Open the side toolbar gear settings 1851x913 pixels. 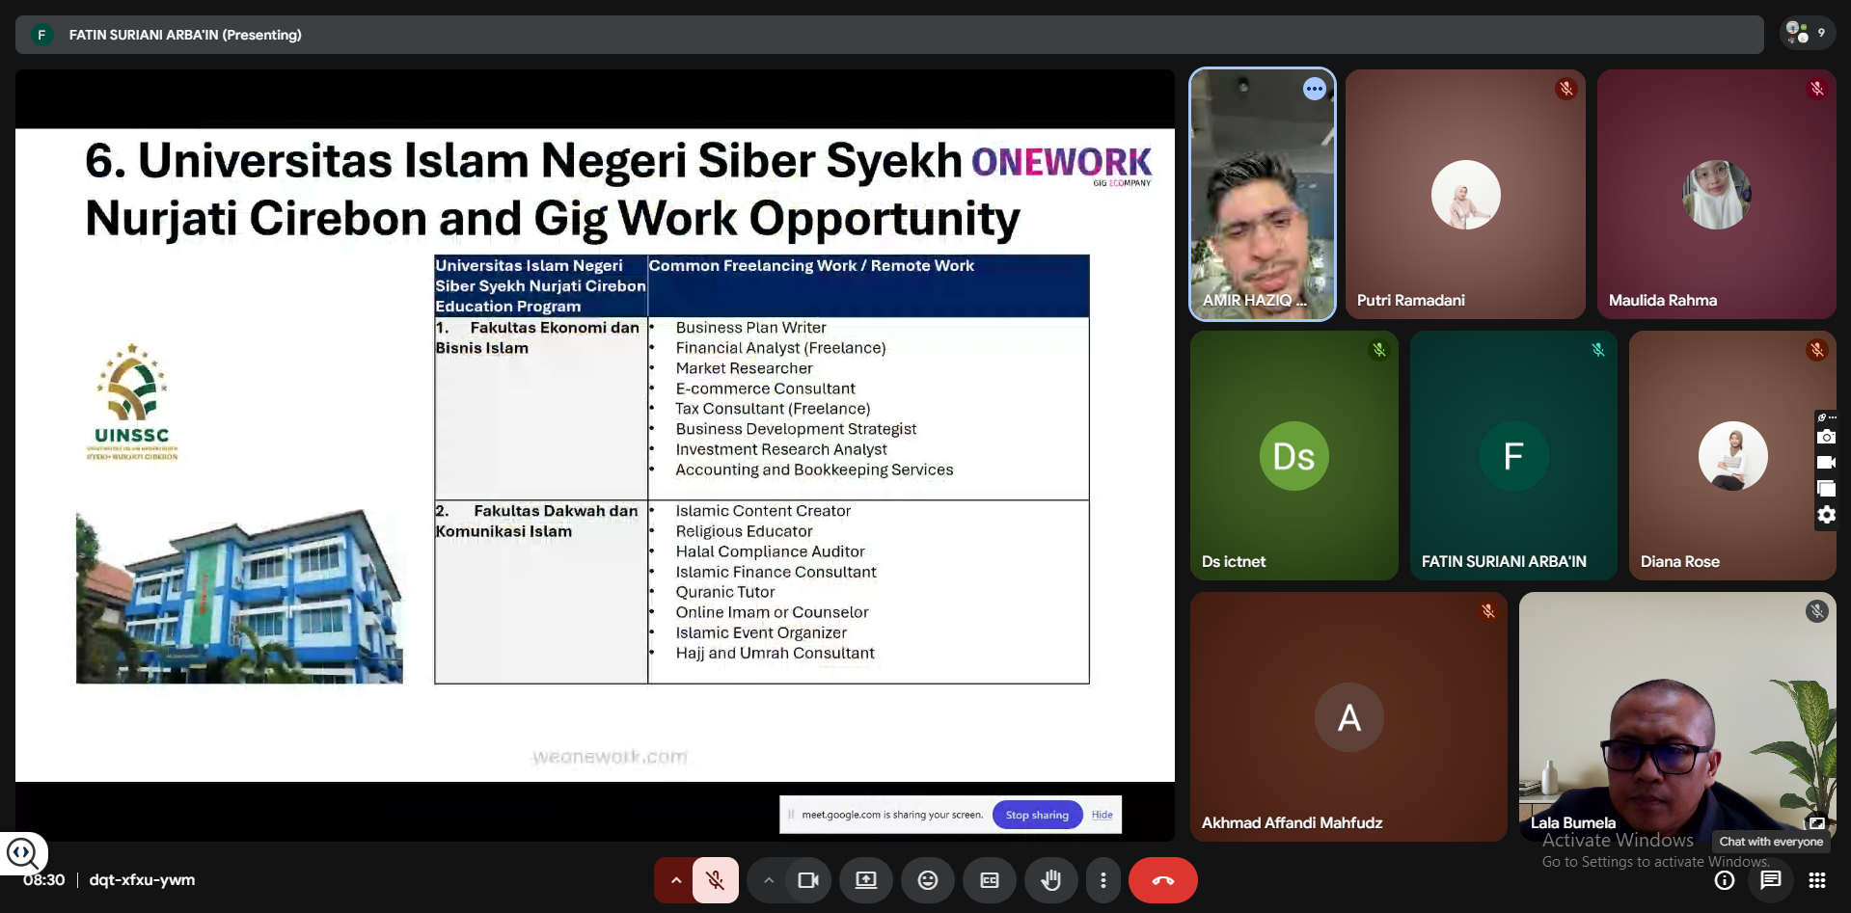pyautogui.click(x=1826, y=515)
